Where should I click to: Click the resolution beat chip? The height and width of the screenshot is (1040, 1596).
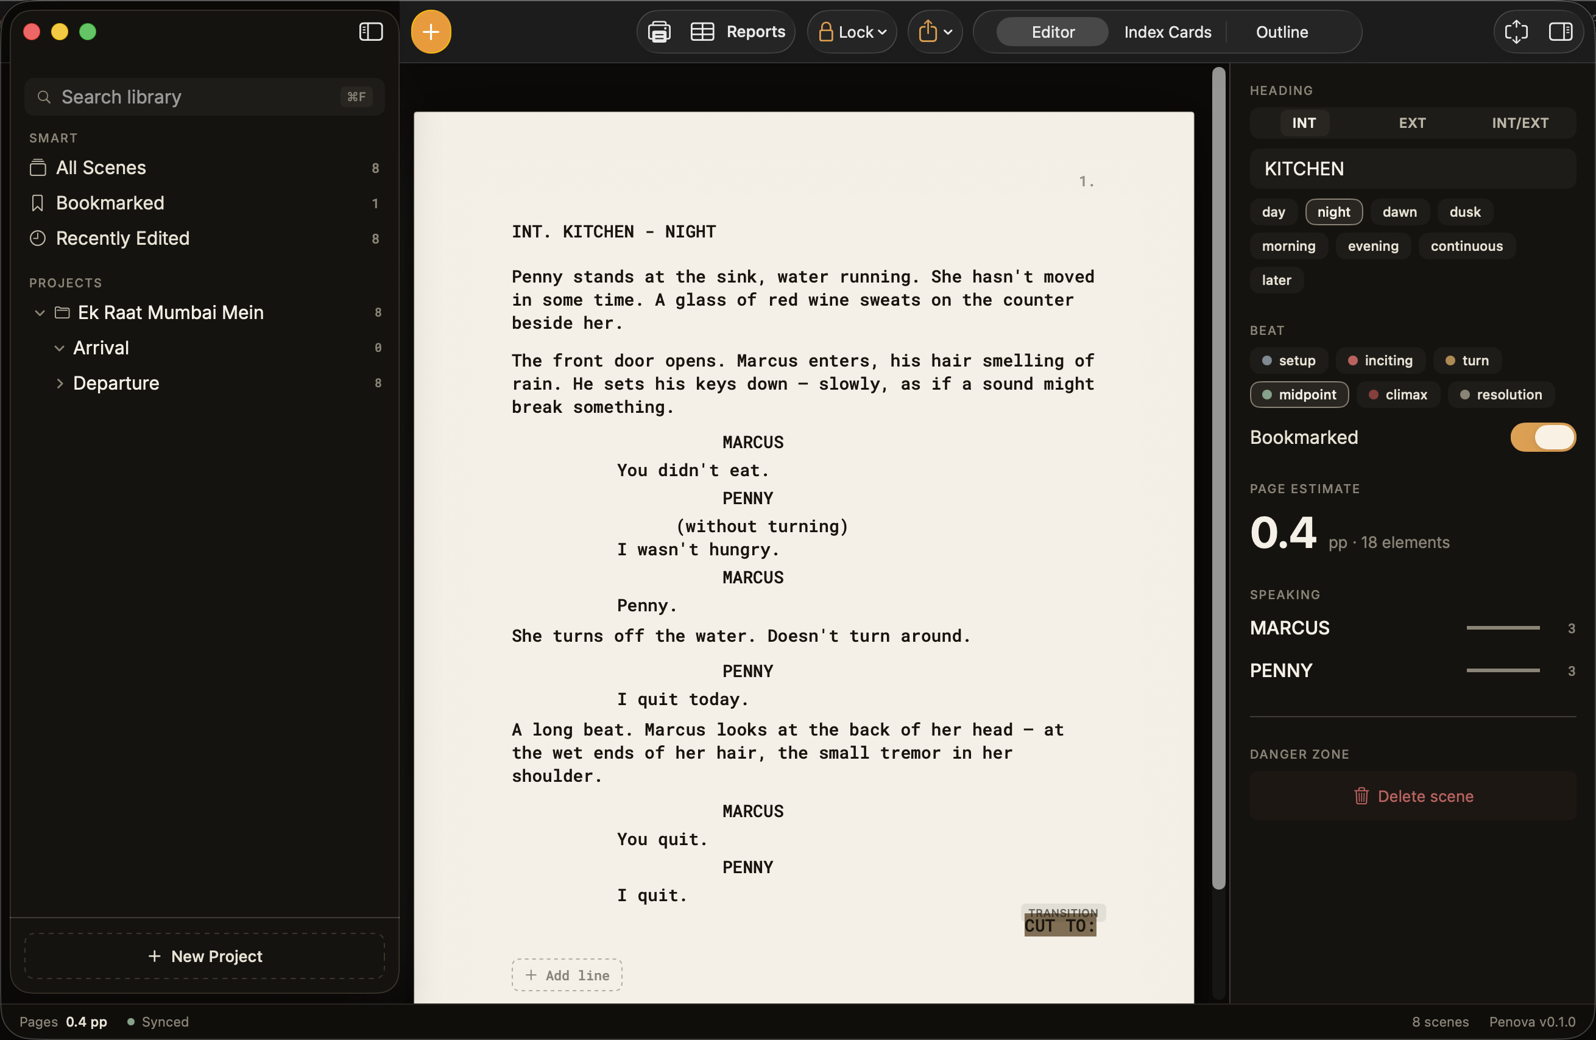click(x=1501, y=395)
